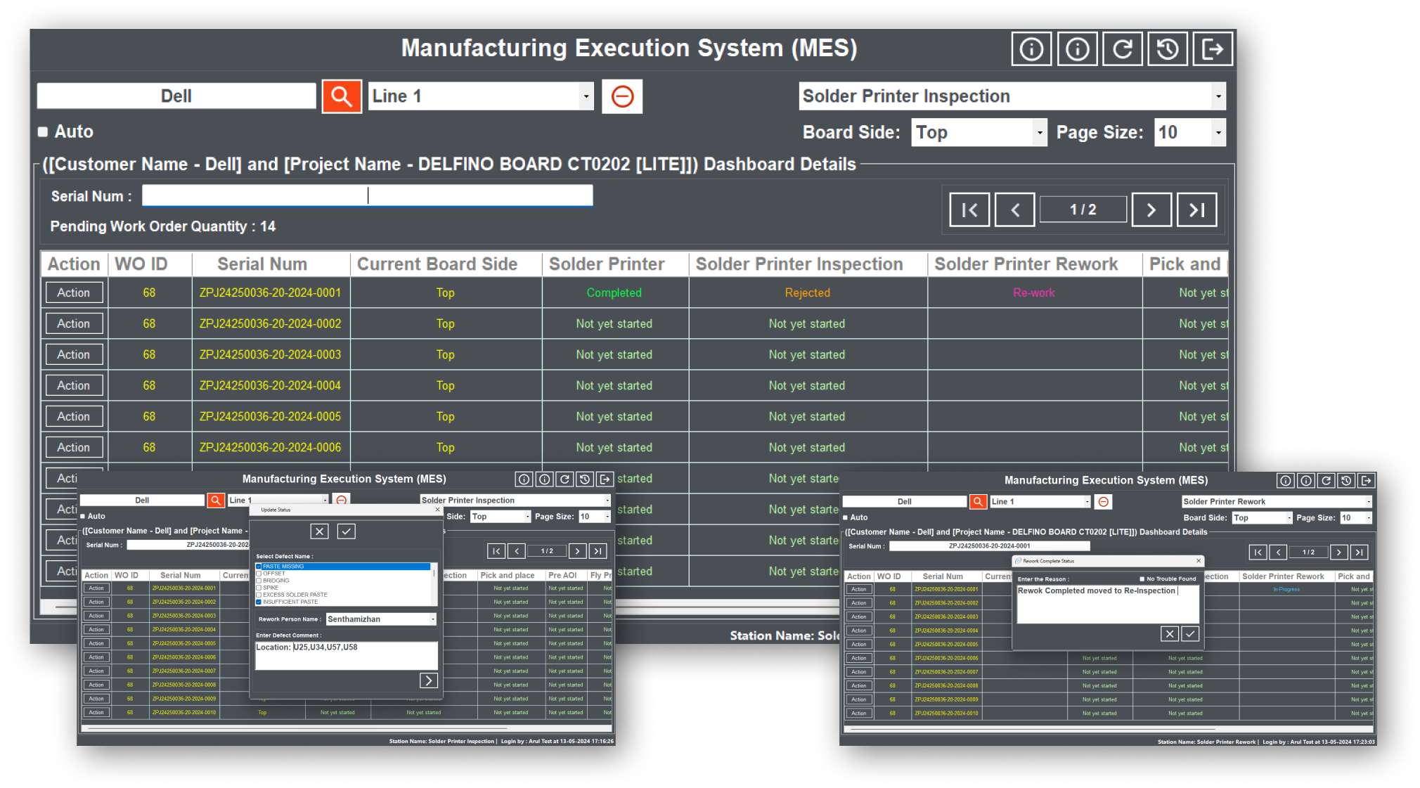
Task: Click Action button for serial ending 0004
Action: coord(74,385)
